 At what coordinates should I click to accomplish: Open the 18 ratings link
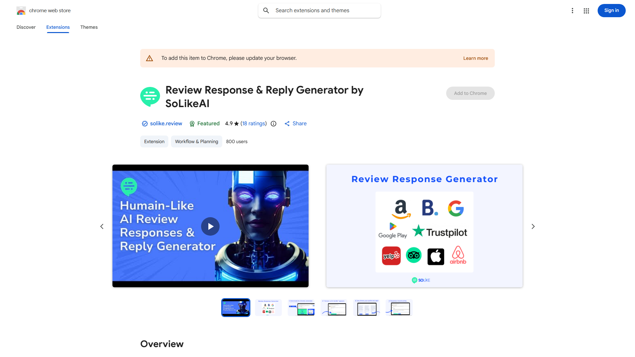pyautogui.click(x=253, y=124)
